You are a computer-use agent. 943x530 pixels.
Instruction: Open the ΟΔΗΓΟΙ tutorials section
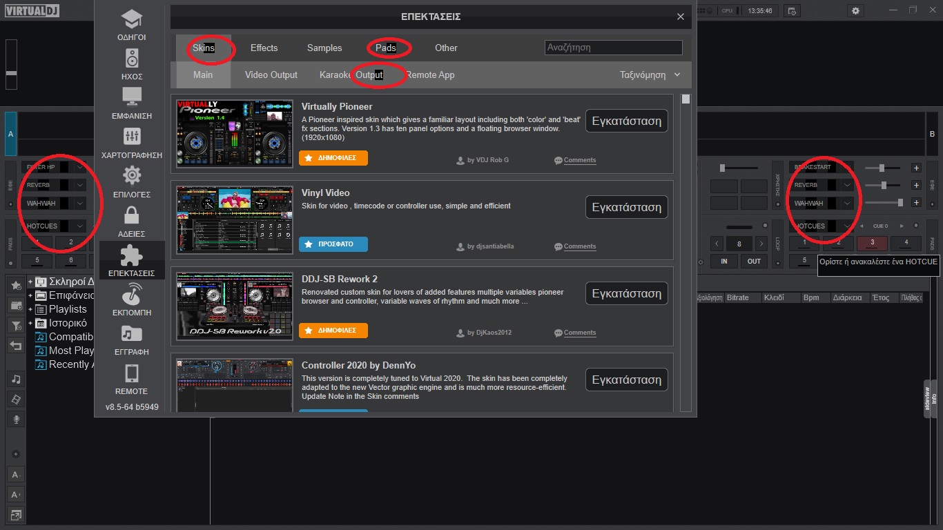pyautogui.click(x=132, y=24)
